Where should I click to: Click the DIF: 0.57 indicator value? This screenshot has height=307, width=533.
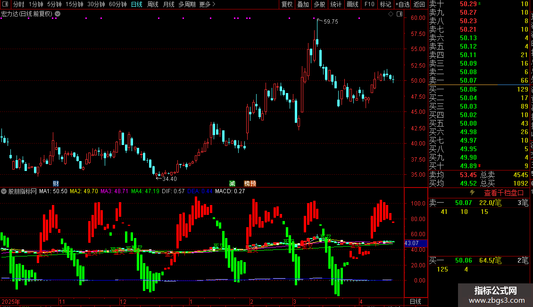[173, 191]
